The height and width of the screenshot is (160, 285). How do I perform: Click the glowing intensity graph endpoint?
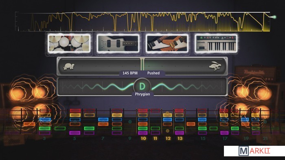(x=275, y=17)
